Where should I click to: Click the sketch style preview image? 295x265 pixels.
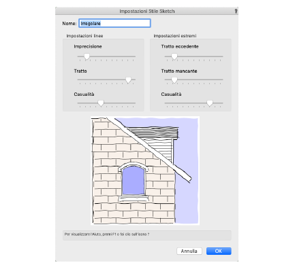pyautogui.click(x=145, y=171)
